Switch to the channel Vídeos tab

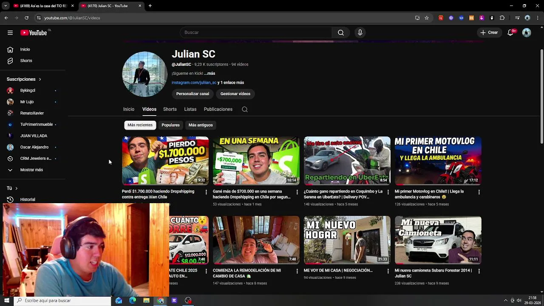pos(149,109)
